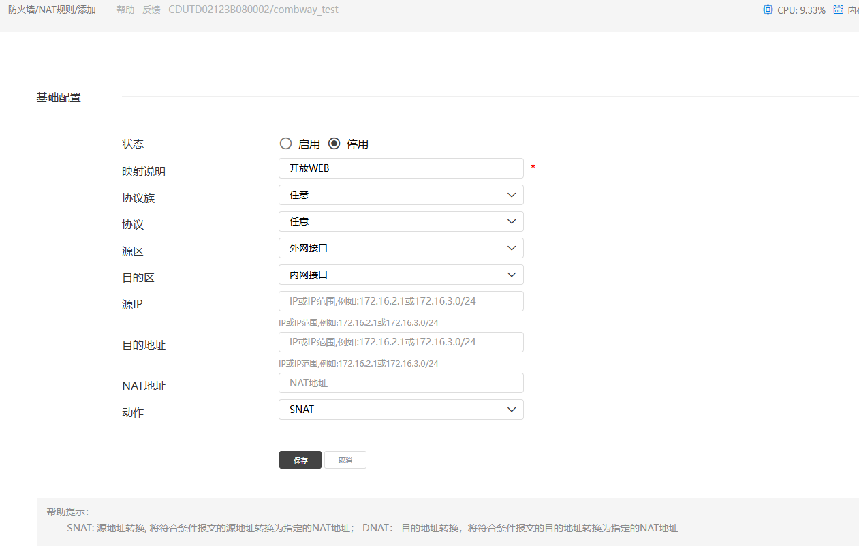Image resolution: width=859 pixels, height=556 pixels.
Task: Click the 基础配置 section heading
Action: click(x=59, y=97)
